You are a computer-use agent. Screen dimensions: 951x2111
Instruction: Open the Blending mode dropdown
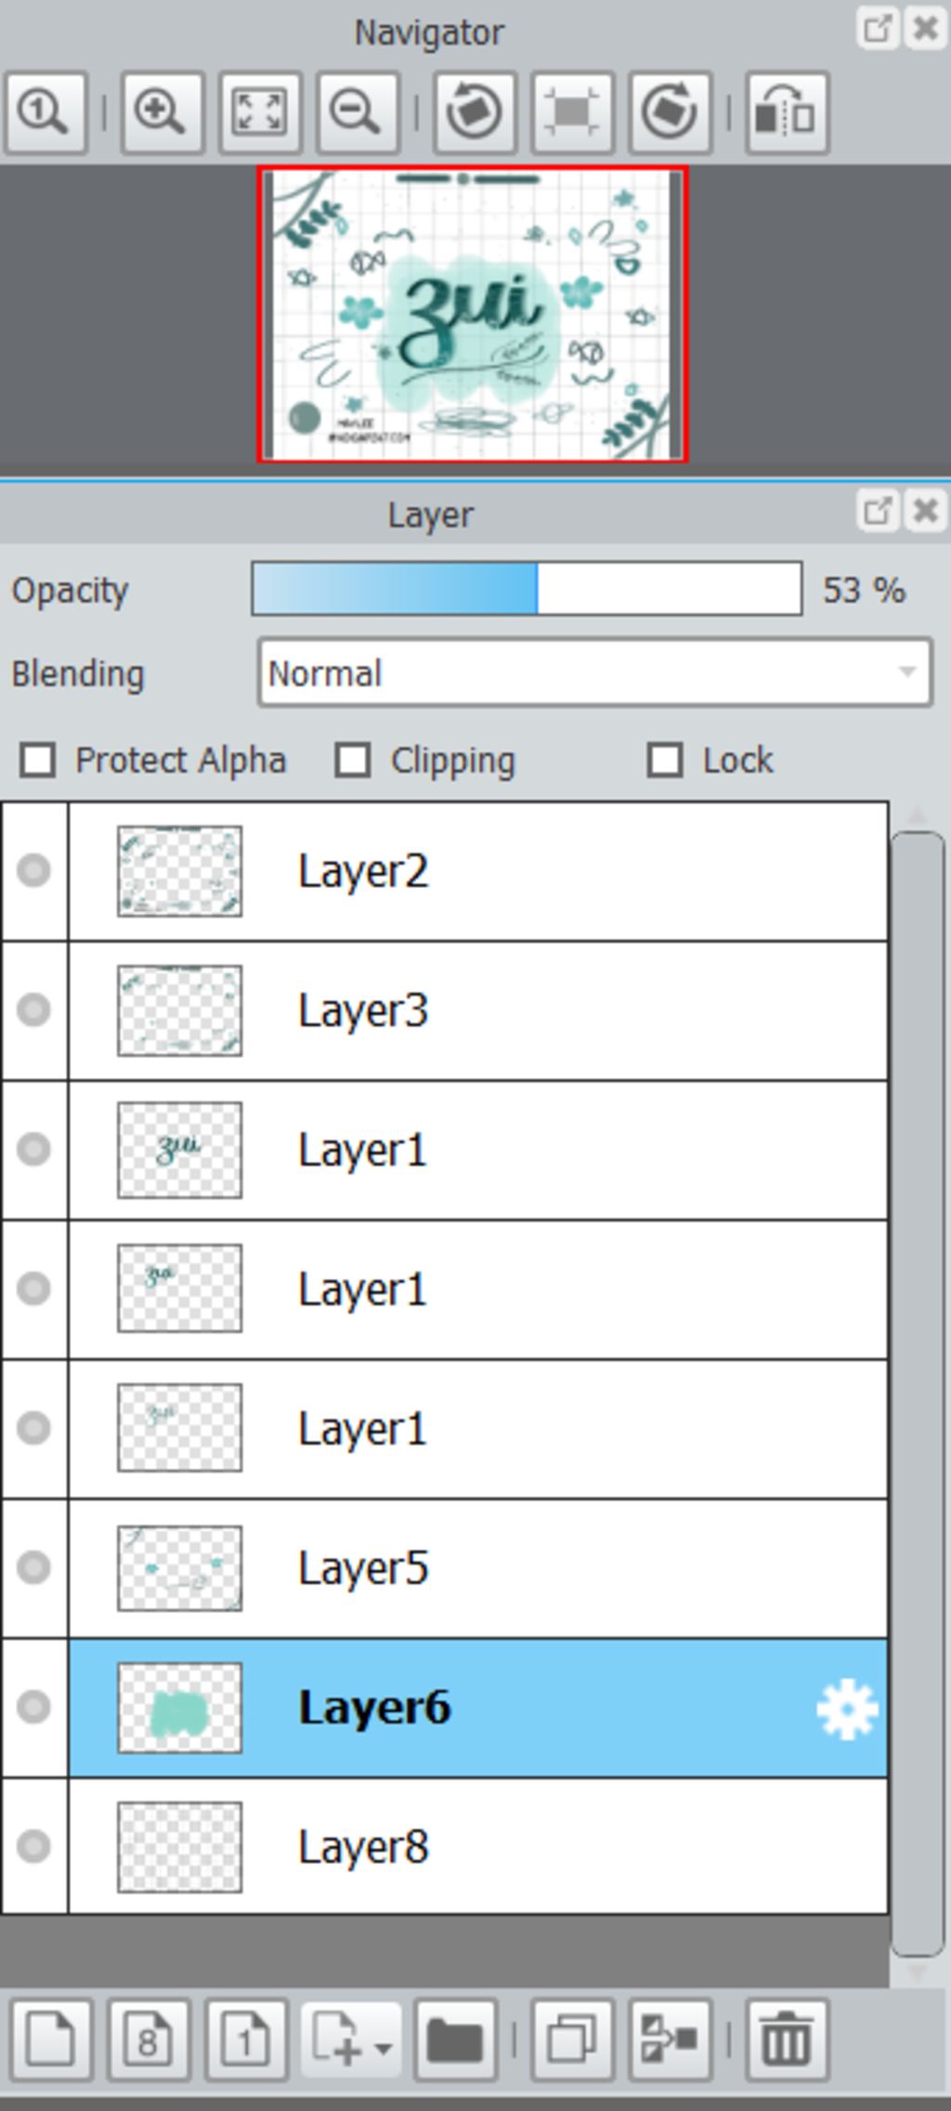tap(594, 672)
